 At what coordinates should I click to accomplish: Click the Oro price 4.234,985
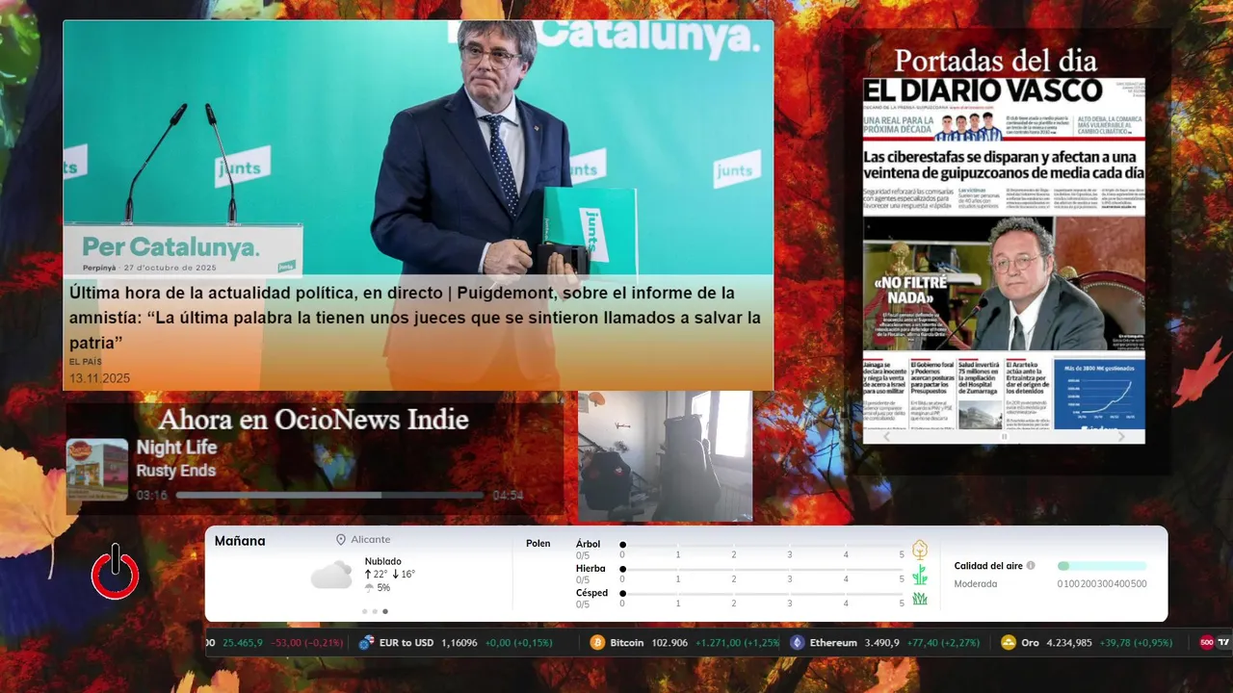point(1069,643)
